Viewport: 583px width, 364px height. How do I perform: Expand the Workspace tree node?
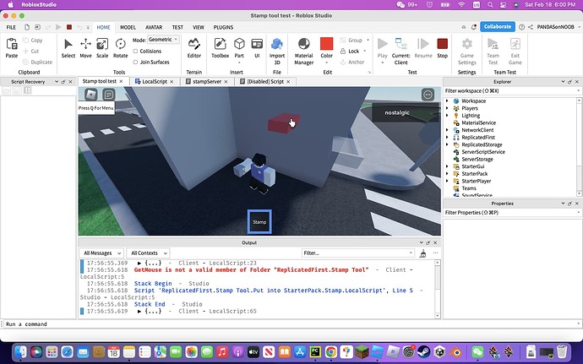[x=447, y=101]
